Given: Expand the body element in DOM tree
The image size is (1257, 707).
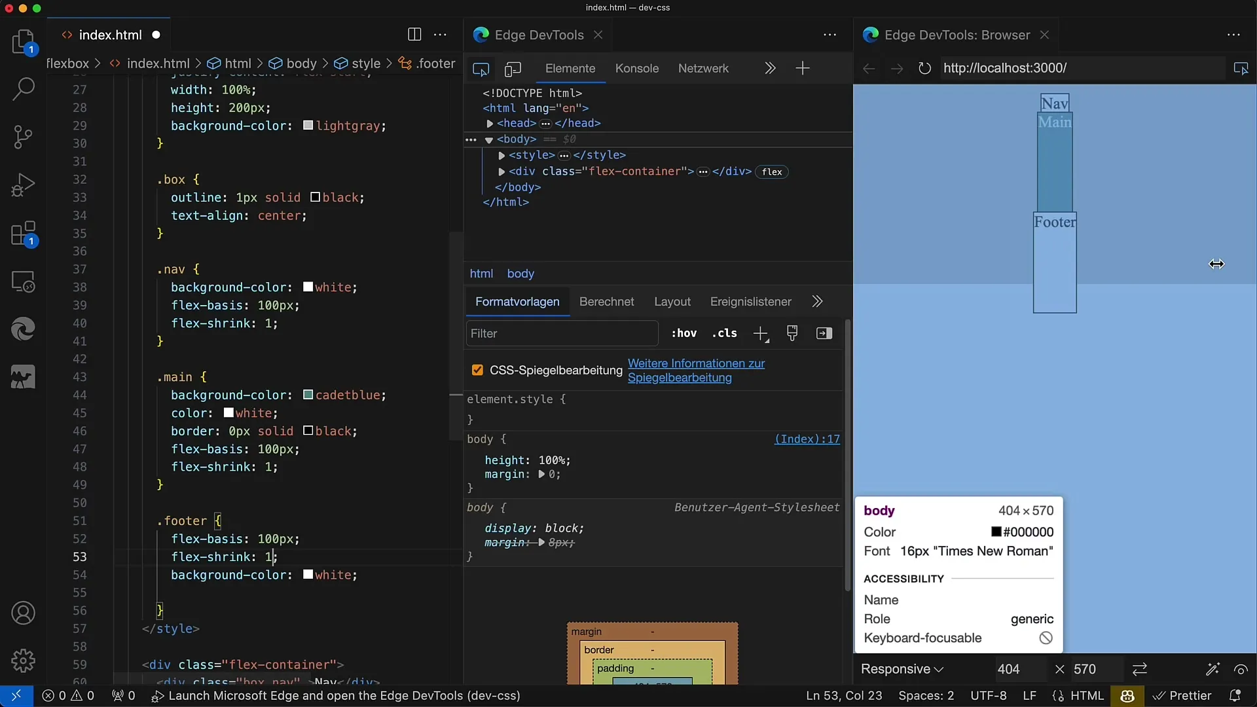Looking at the screenshot, I should click(x=488, y=139).
